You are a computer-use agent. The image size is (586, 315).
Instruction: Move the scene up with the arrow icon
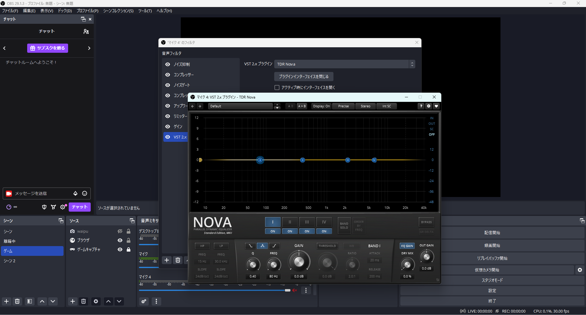tap(42, 301)
